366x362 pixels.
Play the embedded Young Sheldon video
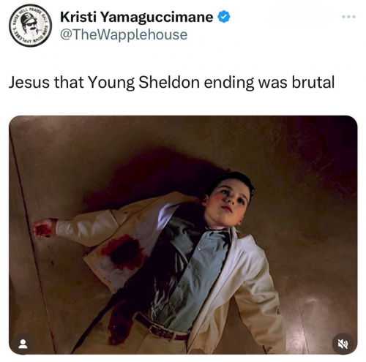click(183, 235)
